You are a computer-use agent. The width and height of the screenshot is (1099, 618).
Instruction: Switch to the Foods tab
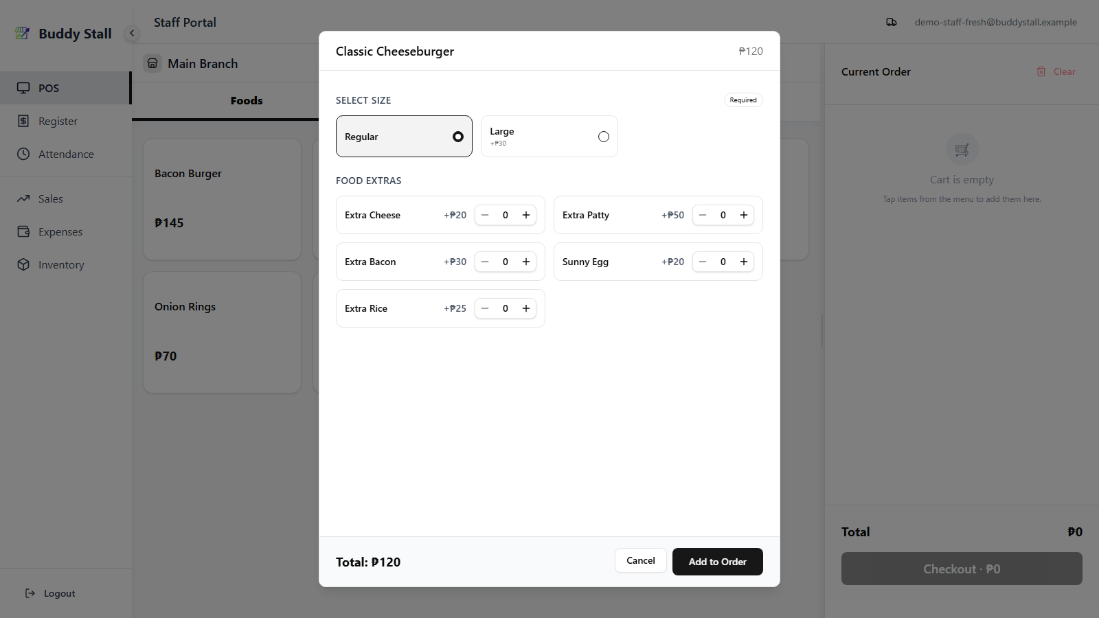tap(247, 100)
